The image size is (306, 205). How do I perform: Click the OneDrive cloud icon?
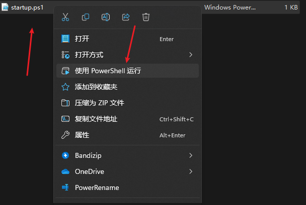65,171
